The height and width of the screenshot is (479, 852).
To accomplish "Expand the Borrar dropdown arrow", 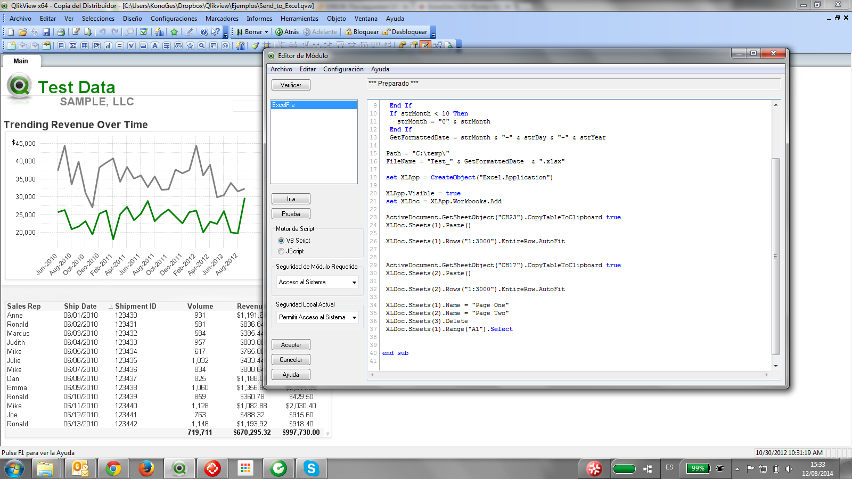I will click(266, 32).
